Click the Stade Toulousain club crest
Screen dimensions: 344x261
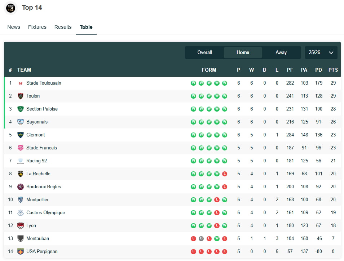click(x=21, y=83)
